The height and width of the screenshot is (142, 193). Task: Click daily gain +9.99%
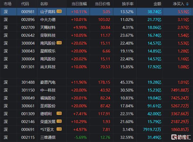coord(80,27)
